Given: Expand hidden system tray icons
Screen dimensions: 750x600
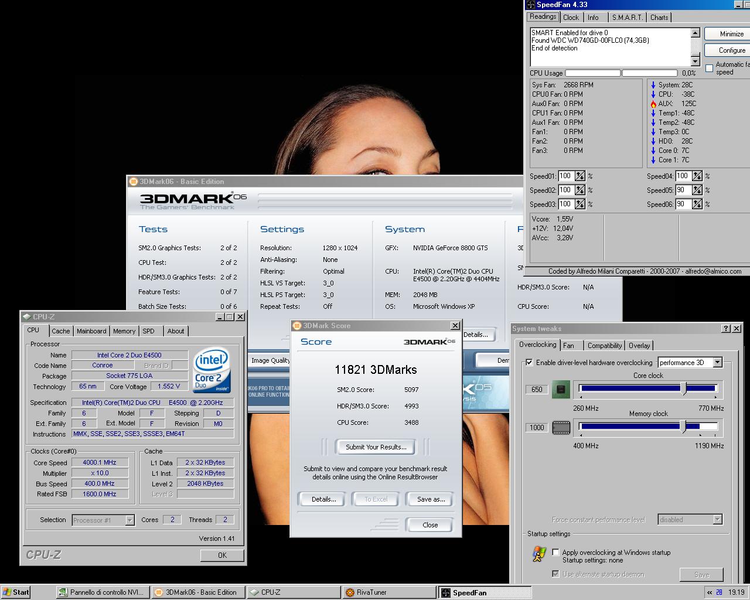Looking at the screenshot, I should (x=710, y=592).
